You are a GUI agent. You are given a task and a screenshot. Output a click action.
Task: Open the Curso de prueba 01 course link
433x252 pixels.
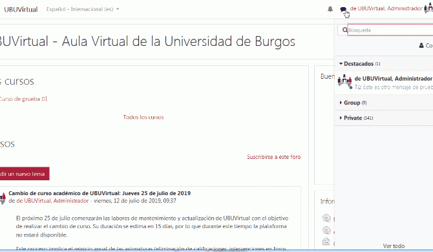click(23, 99)
